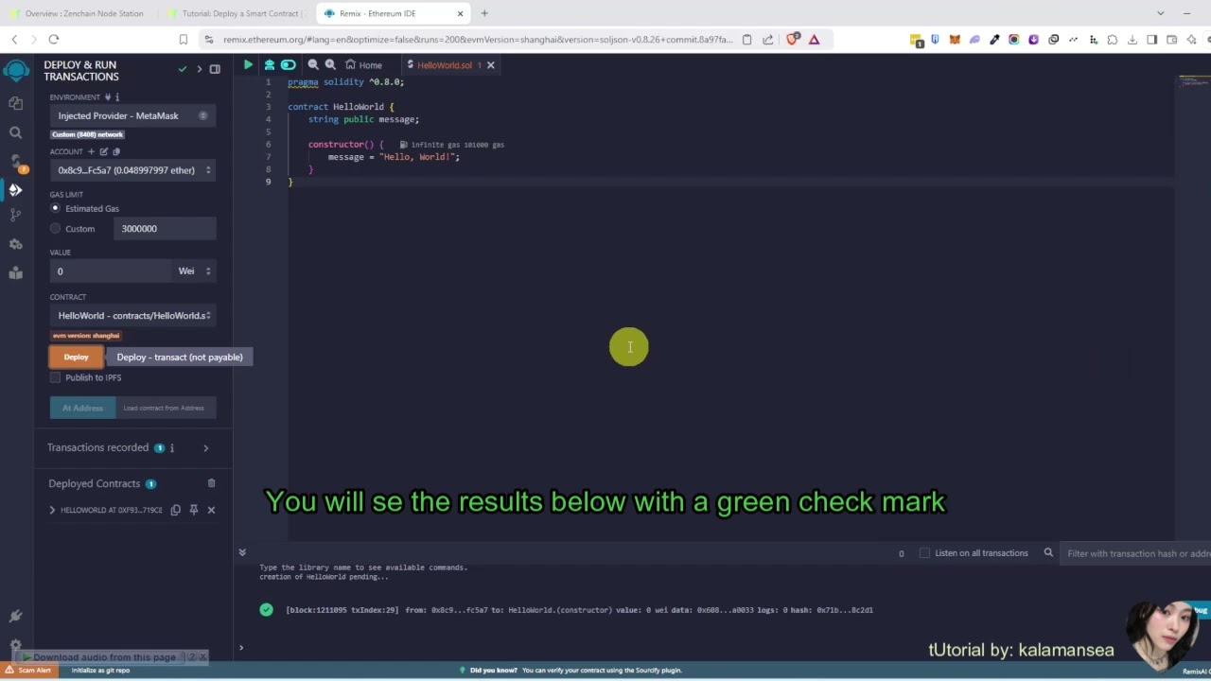
Task: Open the Search in files sidebar icon
Action: tap(15, 133)
